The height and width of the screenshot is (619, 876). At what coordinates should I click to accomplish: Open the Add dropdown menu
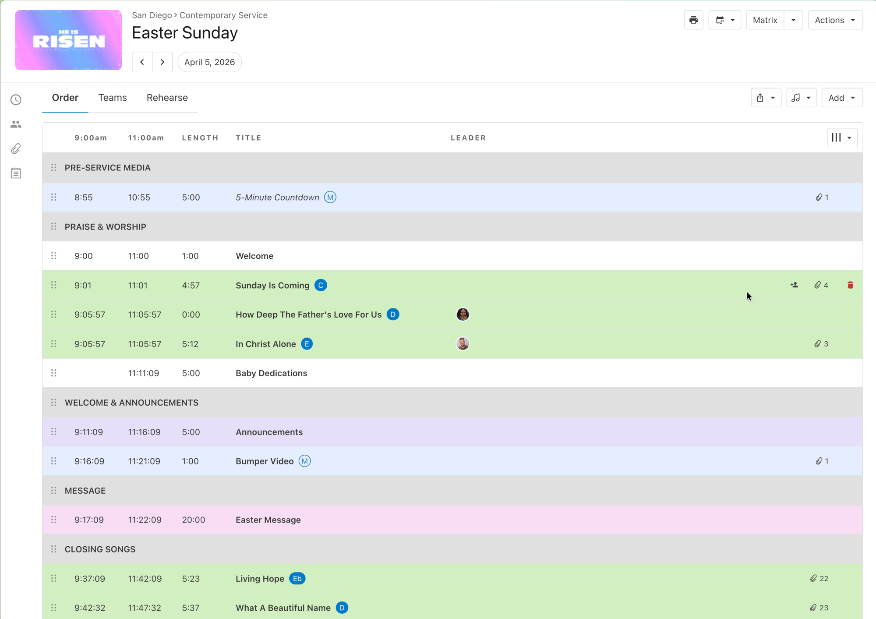842,98
